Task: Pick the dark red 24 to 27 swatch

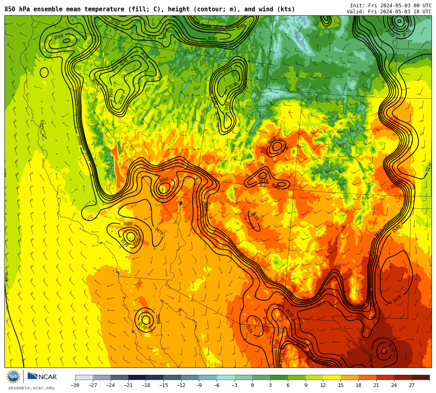Action: [x=403, y=377]
